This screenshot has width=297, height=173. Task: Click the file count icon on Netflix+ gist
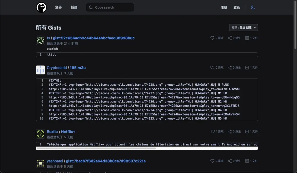click(247, 132)
